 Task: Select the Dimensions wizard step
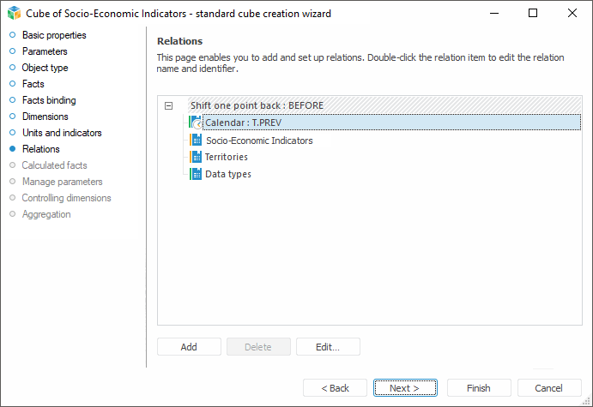[45, 117]
